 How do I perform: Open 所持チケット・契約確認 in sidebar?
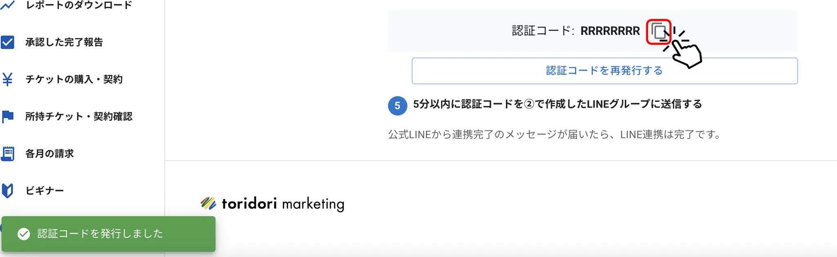point(79,116)
